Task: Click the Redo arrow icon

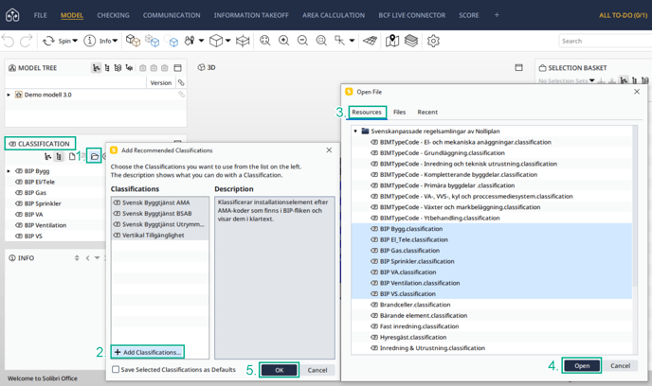Action: click(x=27, y=41)
